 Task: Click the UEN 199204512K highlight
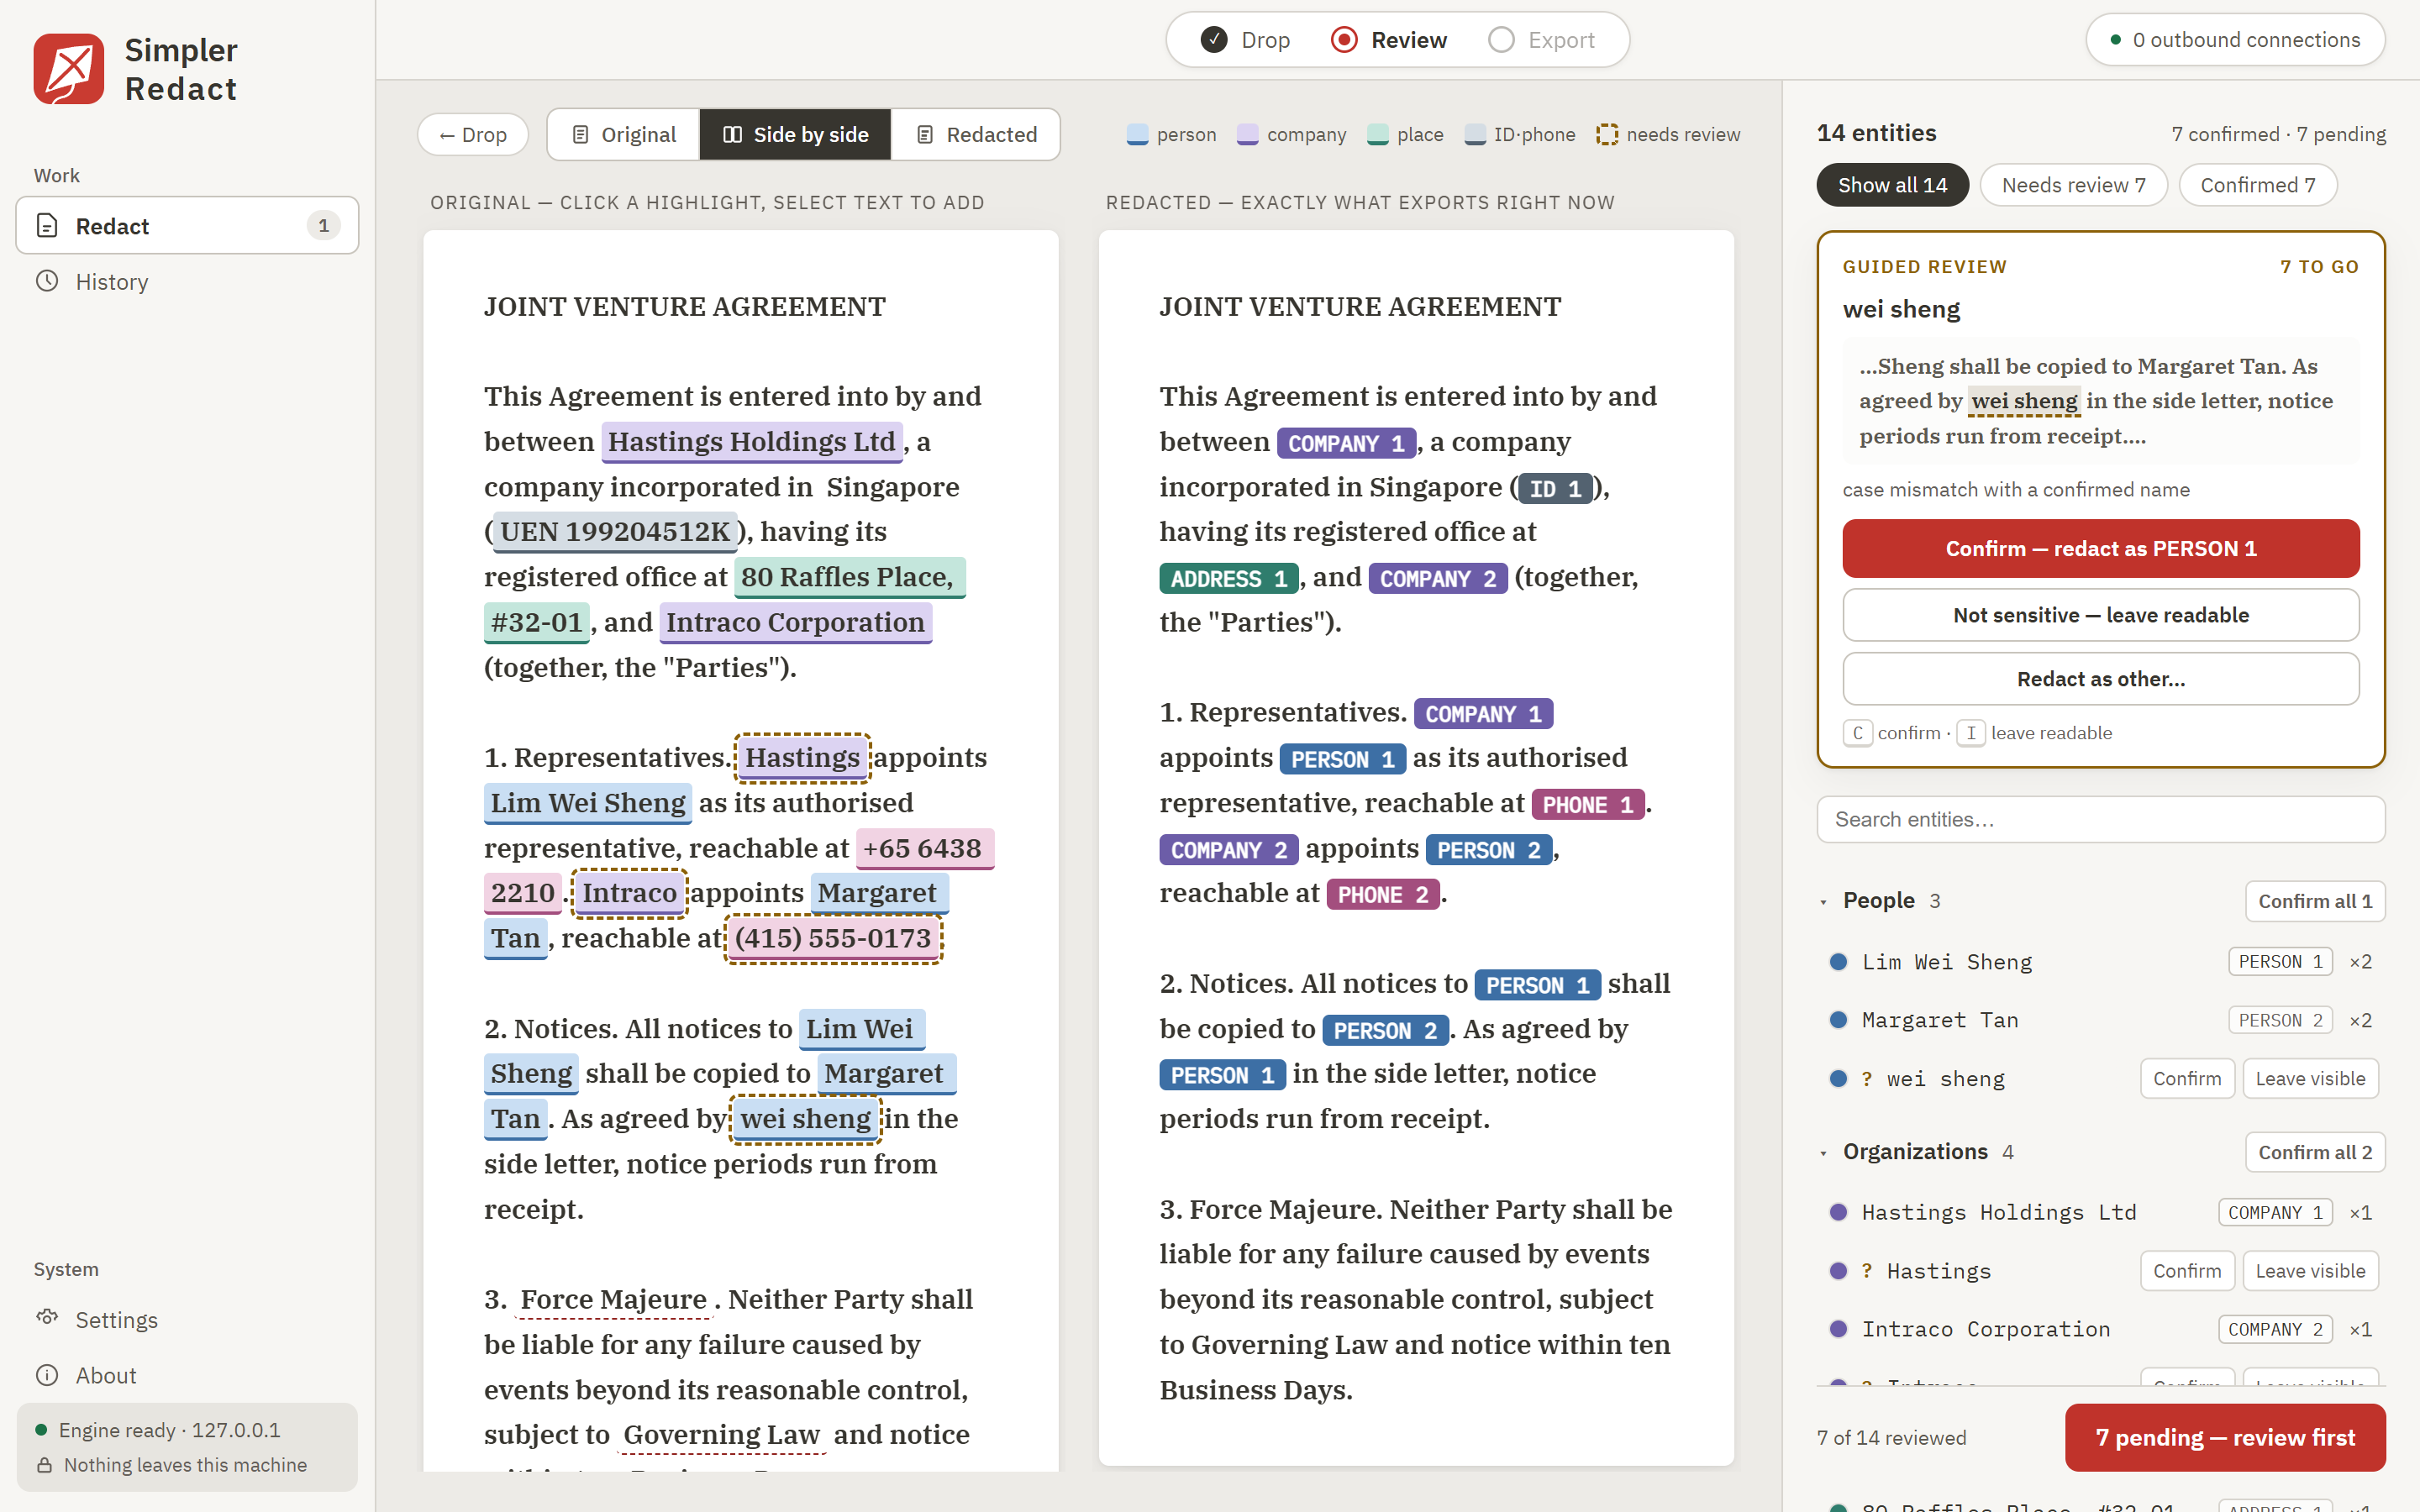coord(614,532)
